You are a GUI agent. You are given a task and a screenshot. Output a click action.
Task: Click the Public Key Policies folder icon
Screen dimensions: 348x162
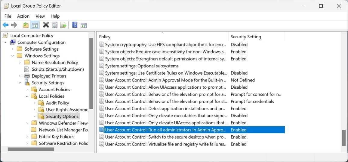click(34, 137)
